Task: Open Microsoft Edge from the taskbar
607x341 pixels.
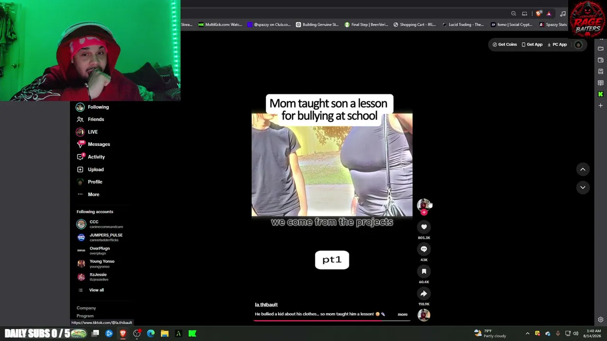Action: [x=151, y=333]
